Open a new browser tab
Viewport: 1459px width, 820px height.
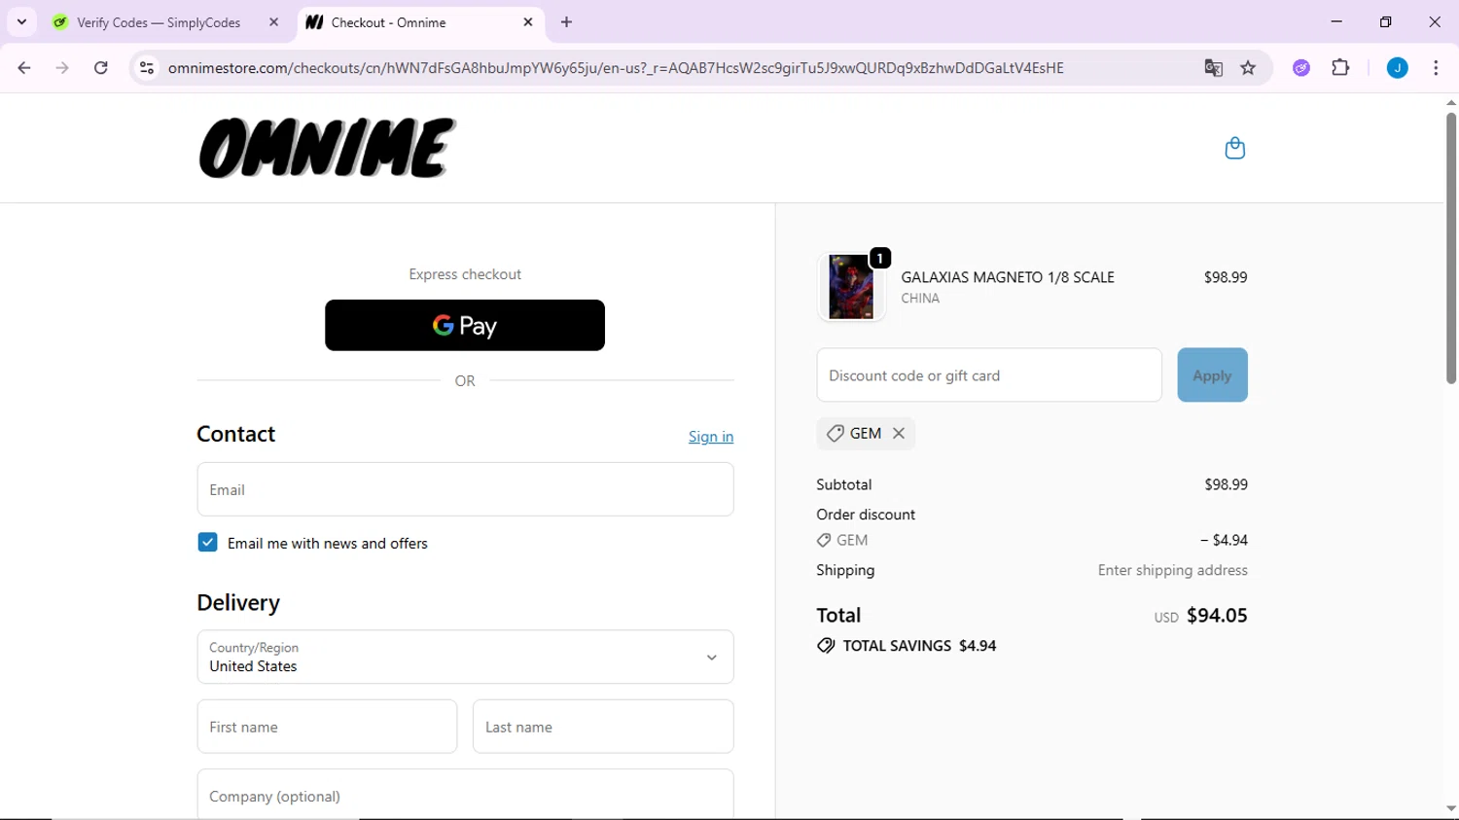(x=567, y=22)
